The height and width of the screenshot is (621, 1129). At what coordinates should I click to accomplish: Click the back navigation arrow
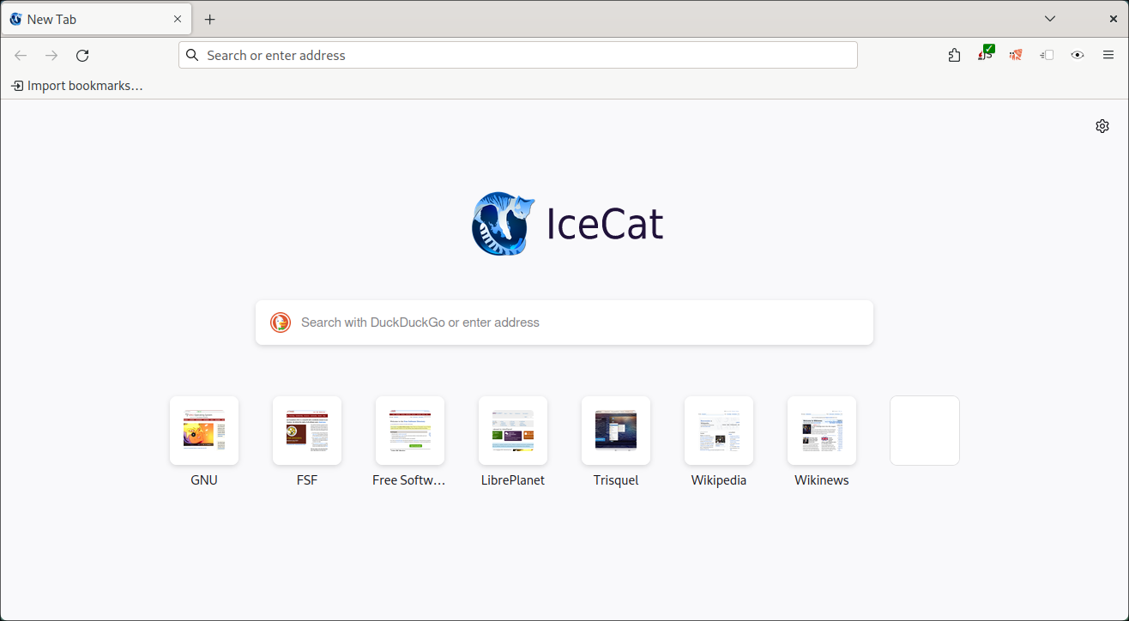tap(21, 55)
